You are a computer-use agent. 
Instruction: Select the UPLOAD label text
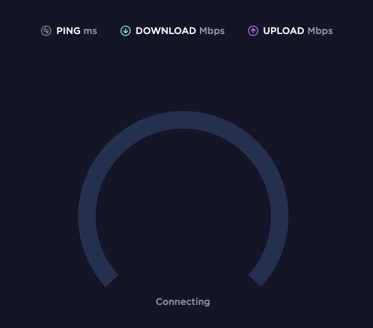pyautogui.click(x=283, y=31)
